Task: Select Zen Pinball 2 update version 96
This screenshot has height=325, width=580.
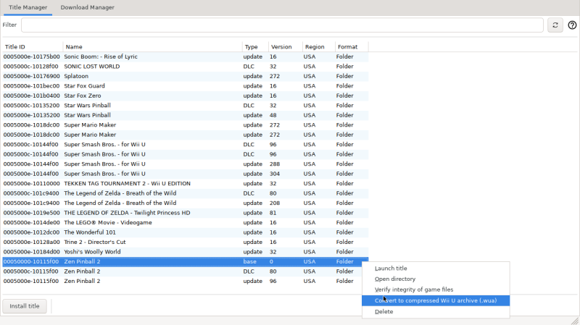Action: [186, 281]
